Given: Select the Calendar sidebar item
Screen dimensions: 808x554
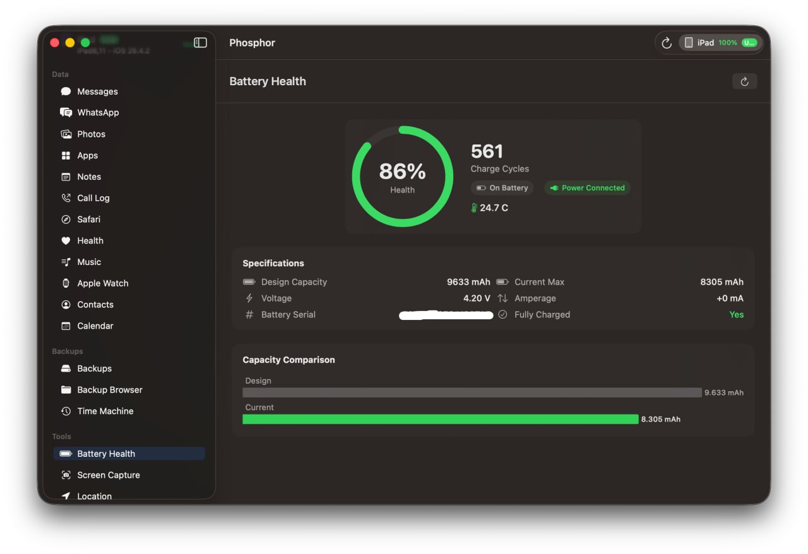Looking at the screenshot, I should click(x=129, y=326).
